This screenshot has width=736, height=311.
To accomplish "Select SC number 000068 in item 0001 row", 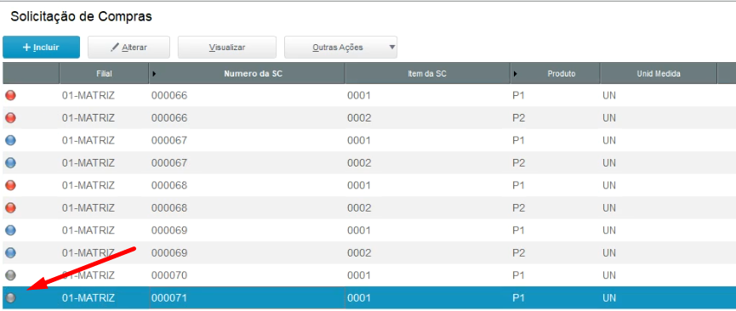I will (x=169, y=185).
